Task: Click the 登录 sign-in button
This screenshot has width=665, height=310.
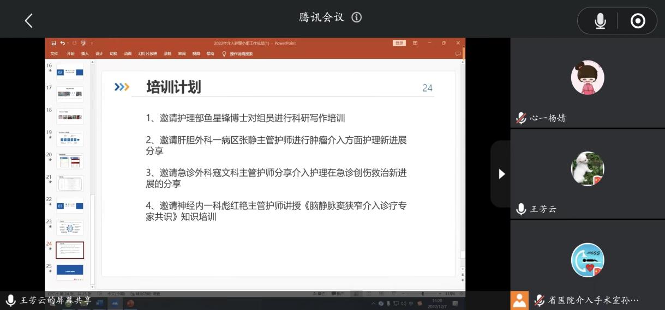Action: point(399,43)
